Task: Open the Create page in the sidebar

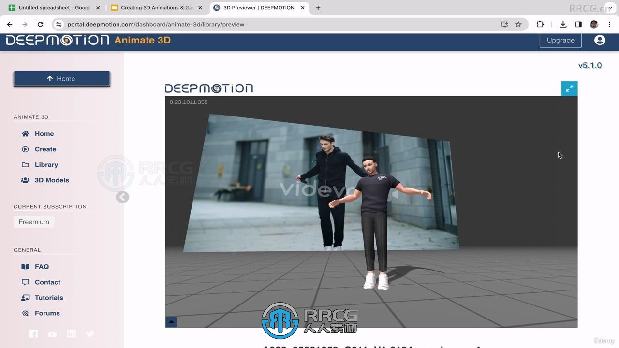Action: (39, 149)
